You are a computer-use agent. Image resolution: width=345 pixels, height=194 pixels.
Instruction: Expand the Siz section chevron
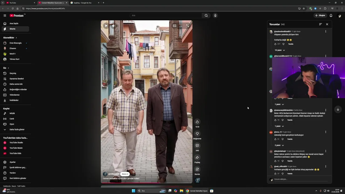pyautogui.click(x=8, y=68)
